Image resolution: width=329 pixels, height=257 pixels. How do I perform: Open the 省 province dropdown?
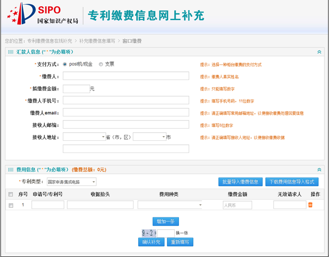coord(85,137)
